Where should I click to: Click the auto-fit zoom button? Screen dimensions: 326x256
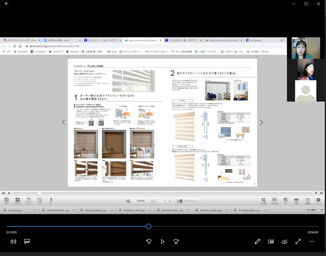click(x=141, y=201)
